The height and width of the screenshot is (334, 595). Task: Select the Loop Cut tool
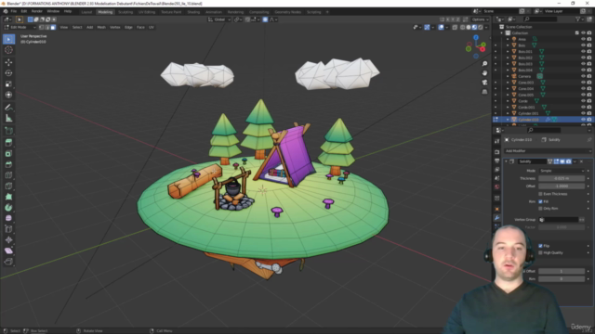pyautogui.click(x=8, y=175)
